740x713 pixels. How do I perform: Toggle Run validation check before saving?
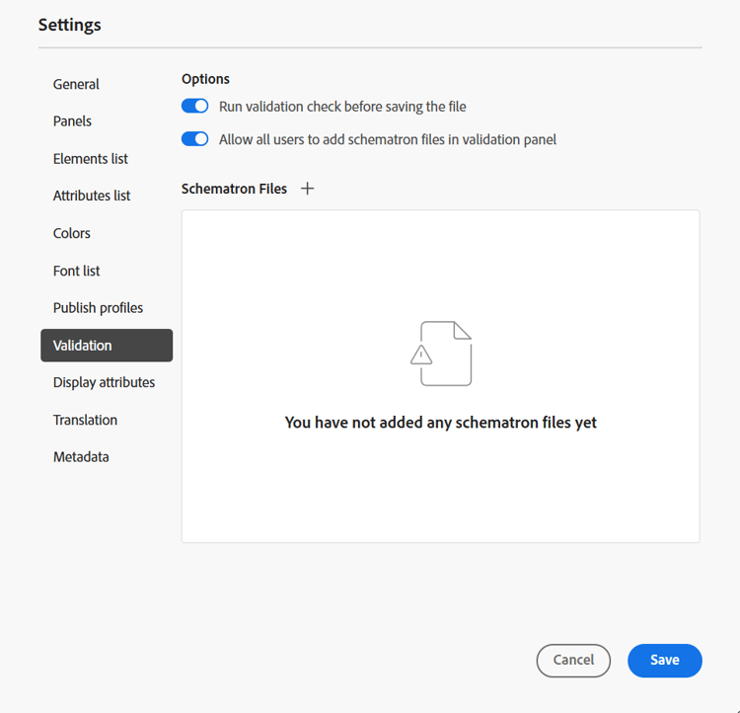(x=195, y=107)
